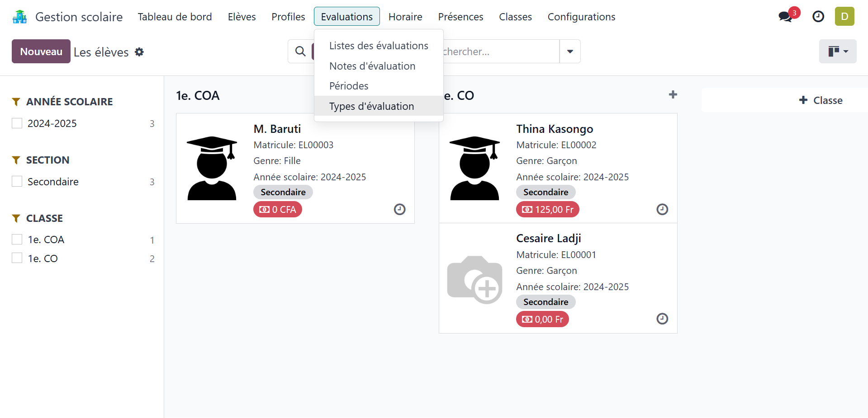Click Secondaire tag on Cesaire Ladji card
Viewport: 868px width, 418px height.
(x=546, y=302)
